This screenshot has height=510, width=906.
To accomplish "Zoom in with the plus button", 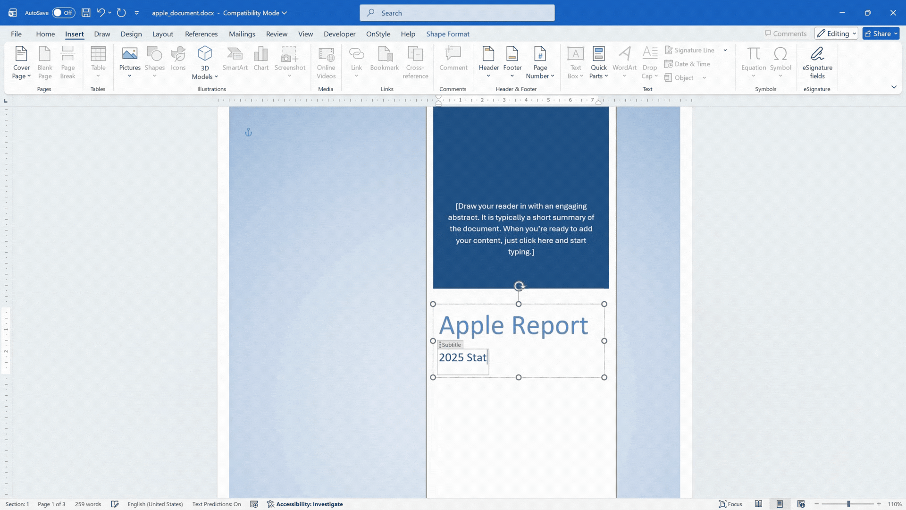I will (x=879, y=504).
